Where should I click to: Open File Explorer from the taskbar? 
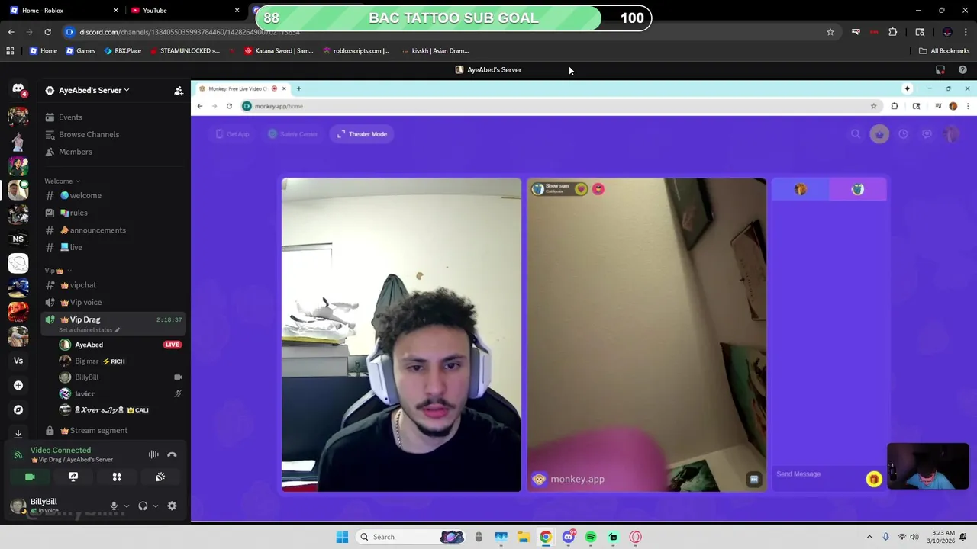(x=524, y=537)
